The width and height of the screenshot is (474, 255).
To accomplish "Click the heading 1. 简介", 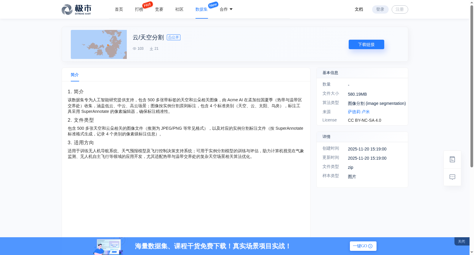I will 76,92.
